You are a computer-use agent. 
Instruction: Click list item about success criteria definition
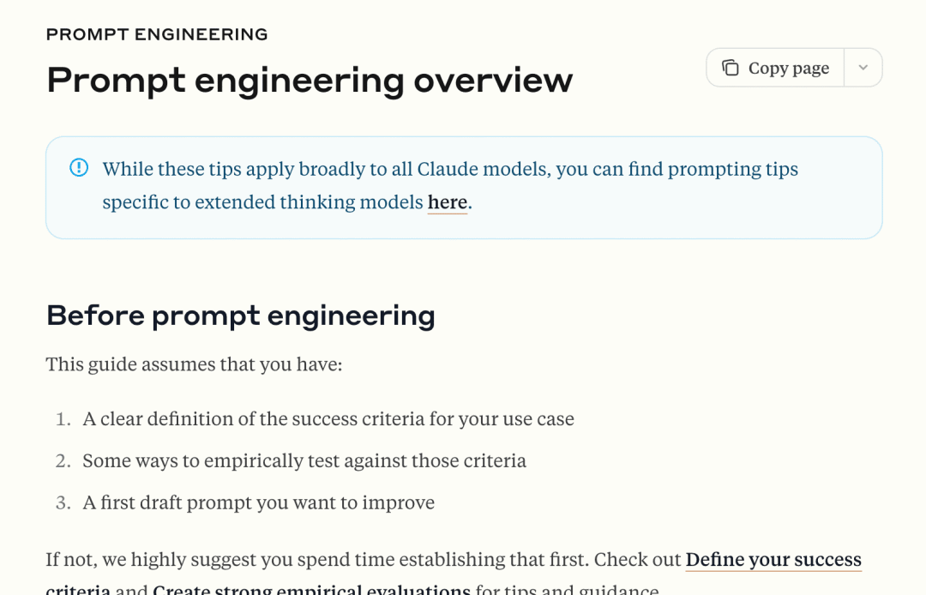tap(328, 418)
